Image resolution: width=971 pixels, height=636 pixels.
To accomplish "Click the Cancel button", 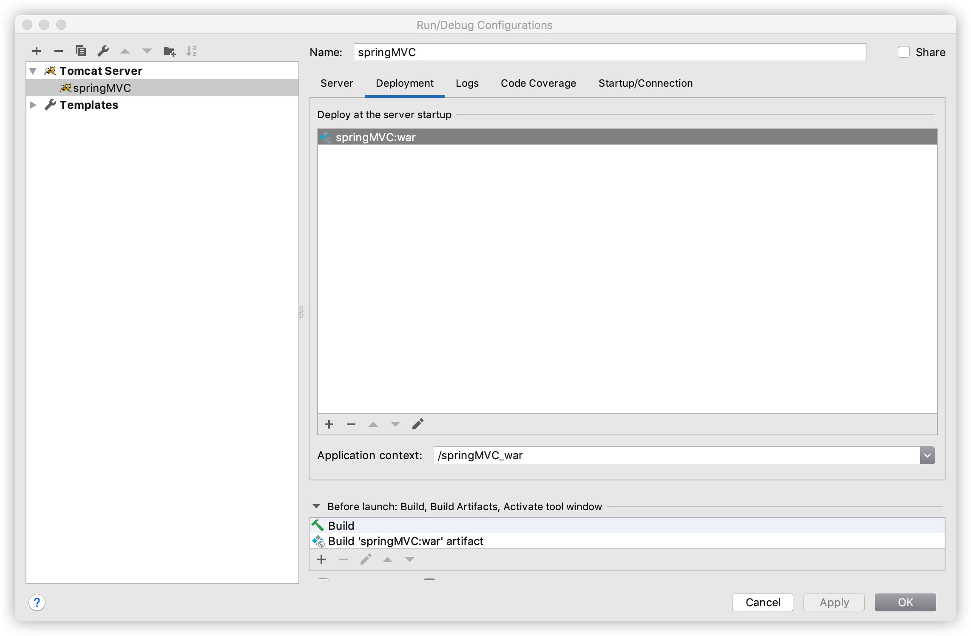I will click(763, 602).
